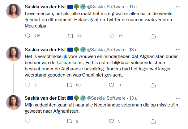Share the Afghanistan Taliban tweet
Screen dimensions: 188x129
point(153,85)
